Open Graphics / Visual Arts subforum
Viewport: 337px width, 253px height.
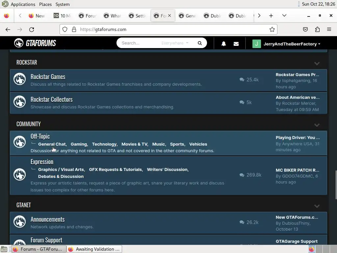61,170
